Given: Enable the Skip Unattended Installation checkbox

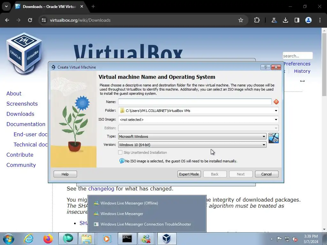Looking at the screenshot, I should [120, 152].
